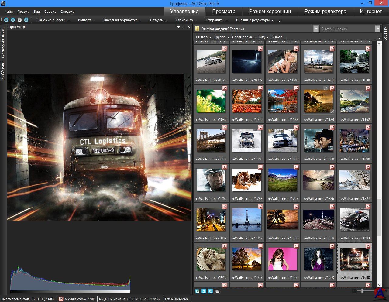
Task: Open the Сервис menu
Action: point(50,12)
